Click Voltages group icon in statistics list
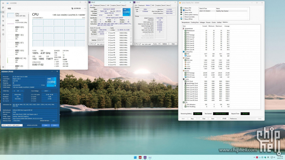285x160 pixels. tap(184, 58)
